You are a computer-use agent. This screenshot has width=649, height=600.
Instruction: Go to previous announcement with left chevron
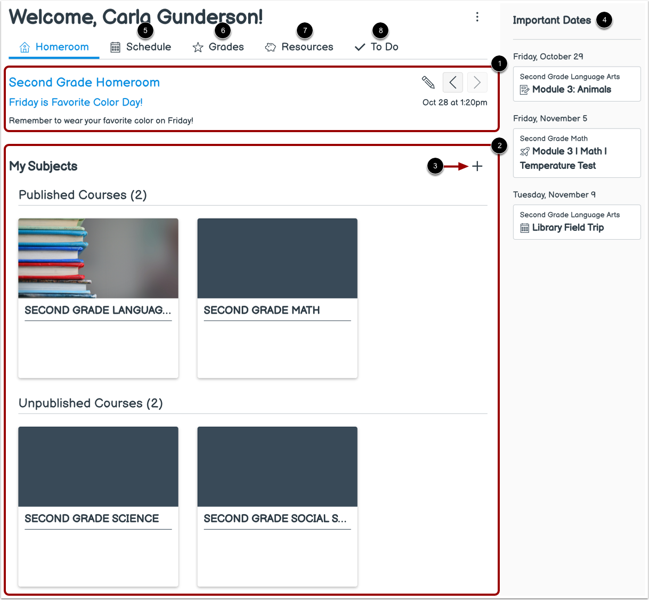(452, 83)
